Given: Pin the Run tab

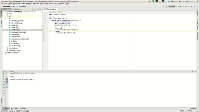Looking at the screenshot, I should (x=4, y=91).
